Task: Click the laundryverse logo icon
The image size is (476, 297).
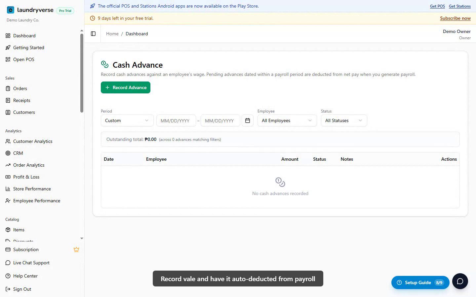Action: click(x=11, y=10)
